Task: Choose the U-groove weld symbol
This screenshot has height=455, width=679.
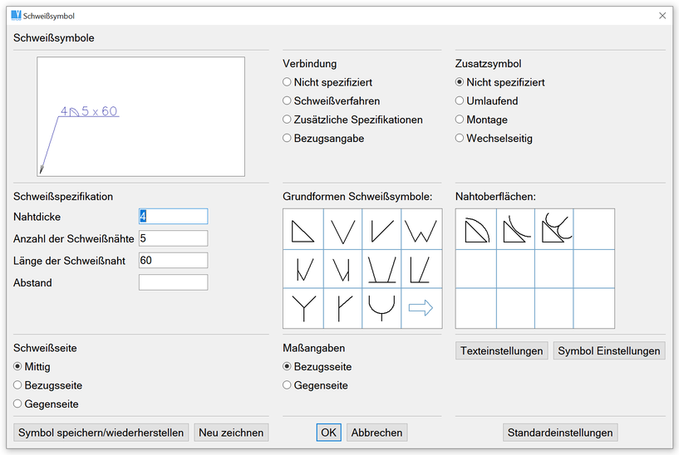Action: pyautogui.click(x=381, y=308)
